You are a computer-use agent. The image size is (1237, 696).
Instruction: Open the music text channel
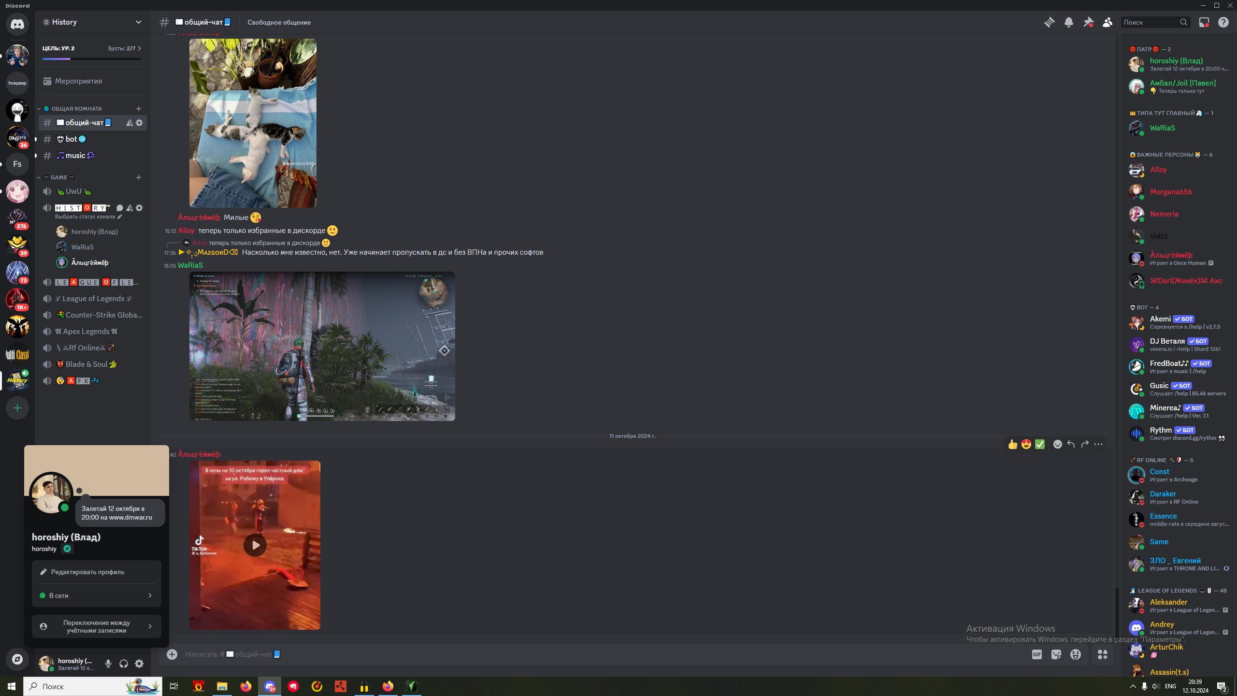[92, 156]
